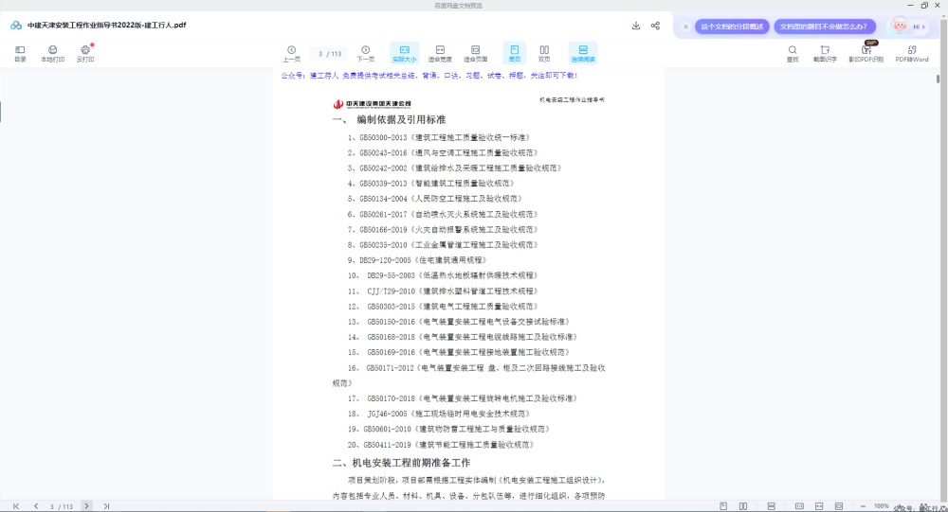The image size is (948, 512).
Task: Edit the toolbar page number field 3 / 113
Action: coord(330,54)
